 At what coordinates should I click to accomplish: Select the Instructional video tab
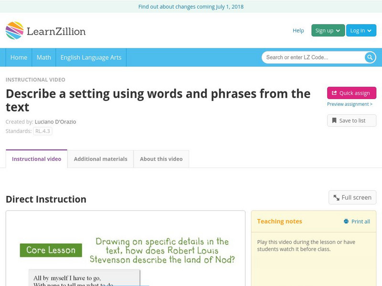click(36, 159)
